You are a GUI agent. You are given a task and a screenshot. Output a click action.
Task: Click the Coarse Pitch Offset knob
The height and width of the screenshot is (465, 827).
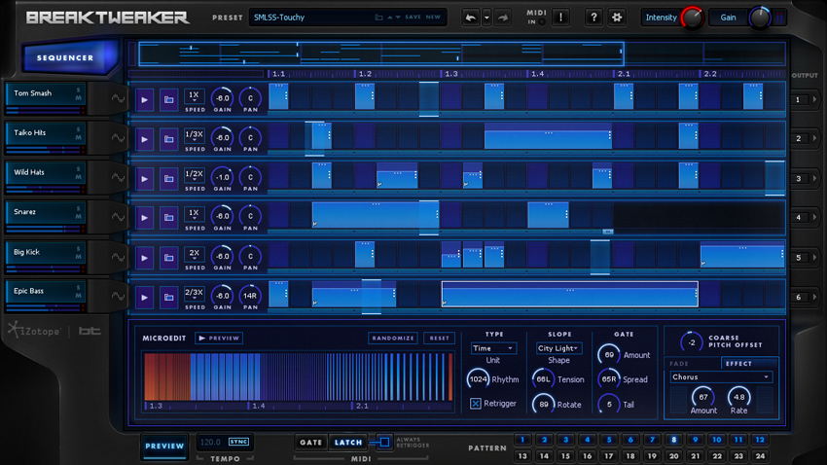[692, 342]
